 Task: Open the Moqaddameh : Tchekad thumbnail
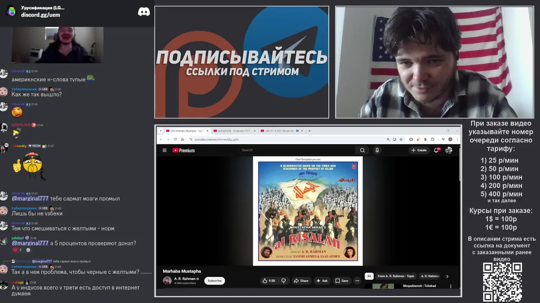[x=383, y=286]
